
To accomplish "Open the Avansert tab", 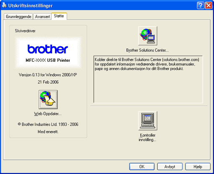I will 42,16.
